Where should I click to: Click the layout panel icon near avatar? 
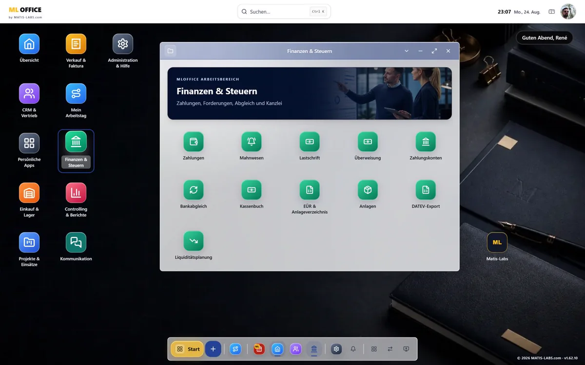[552, 12]
